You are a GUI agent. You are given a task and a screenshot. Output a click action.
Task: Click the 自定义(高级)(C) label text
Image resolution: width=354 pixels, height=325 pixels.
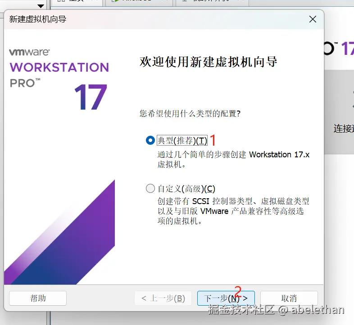(x=186, y=189)
